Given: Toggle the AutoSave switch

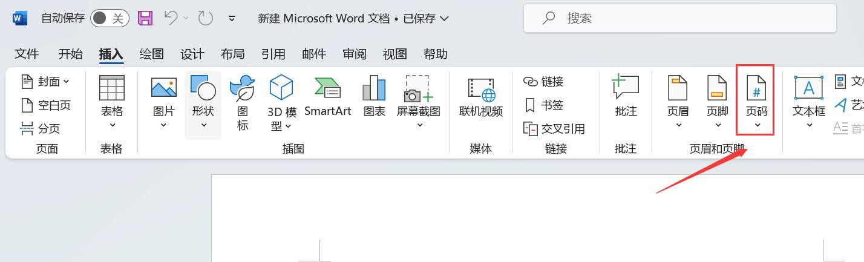Looking at the screenshot, I should point(109,18).
